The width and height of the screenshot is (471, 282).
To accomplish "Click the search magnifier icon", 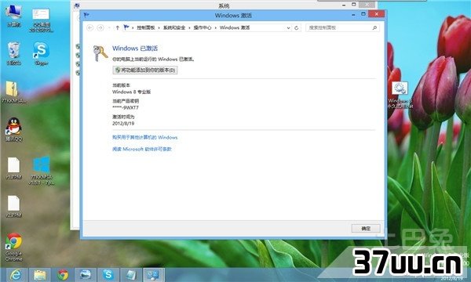I will (x=374, y=28).
